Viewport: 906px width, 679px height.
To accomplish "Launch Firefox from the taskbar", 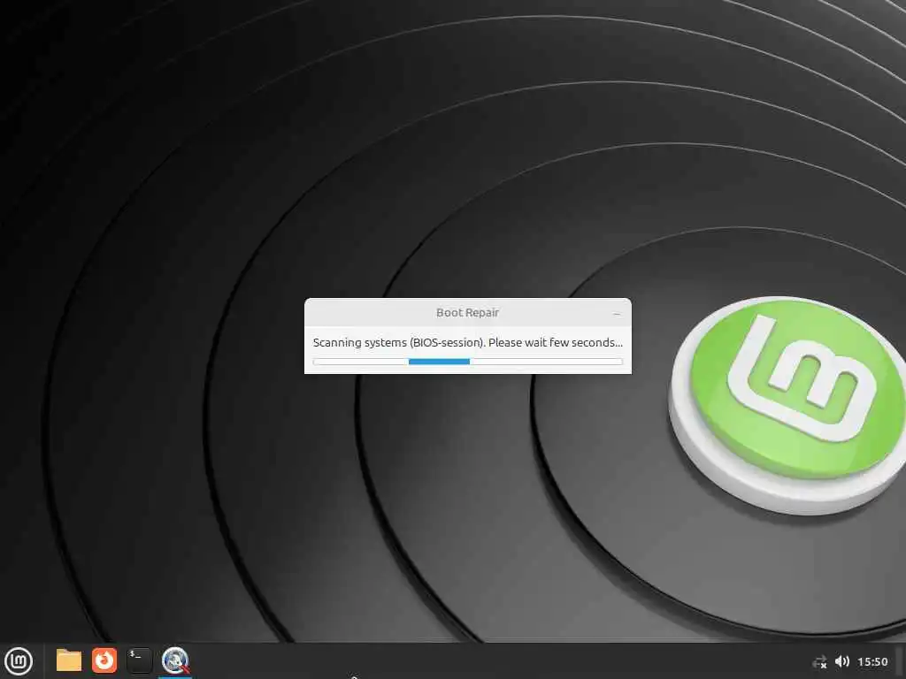I will coord(104,660).
